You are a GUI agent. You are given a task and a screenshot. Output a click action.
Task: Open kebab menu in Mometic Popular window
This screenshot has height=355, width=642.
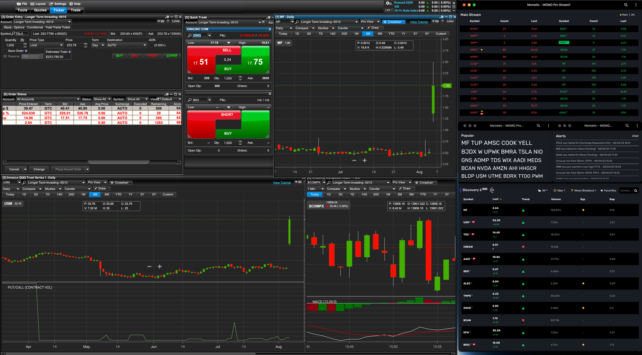(x=548, y=126)
